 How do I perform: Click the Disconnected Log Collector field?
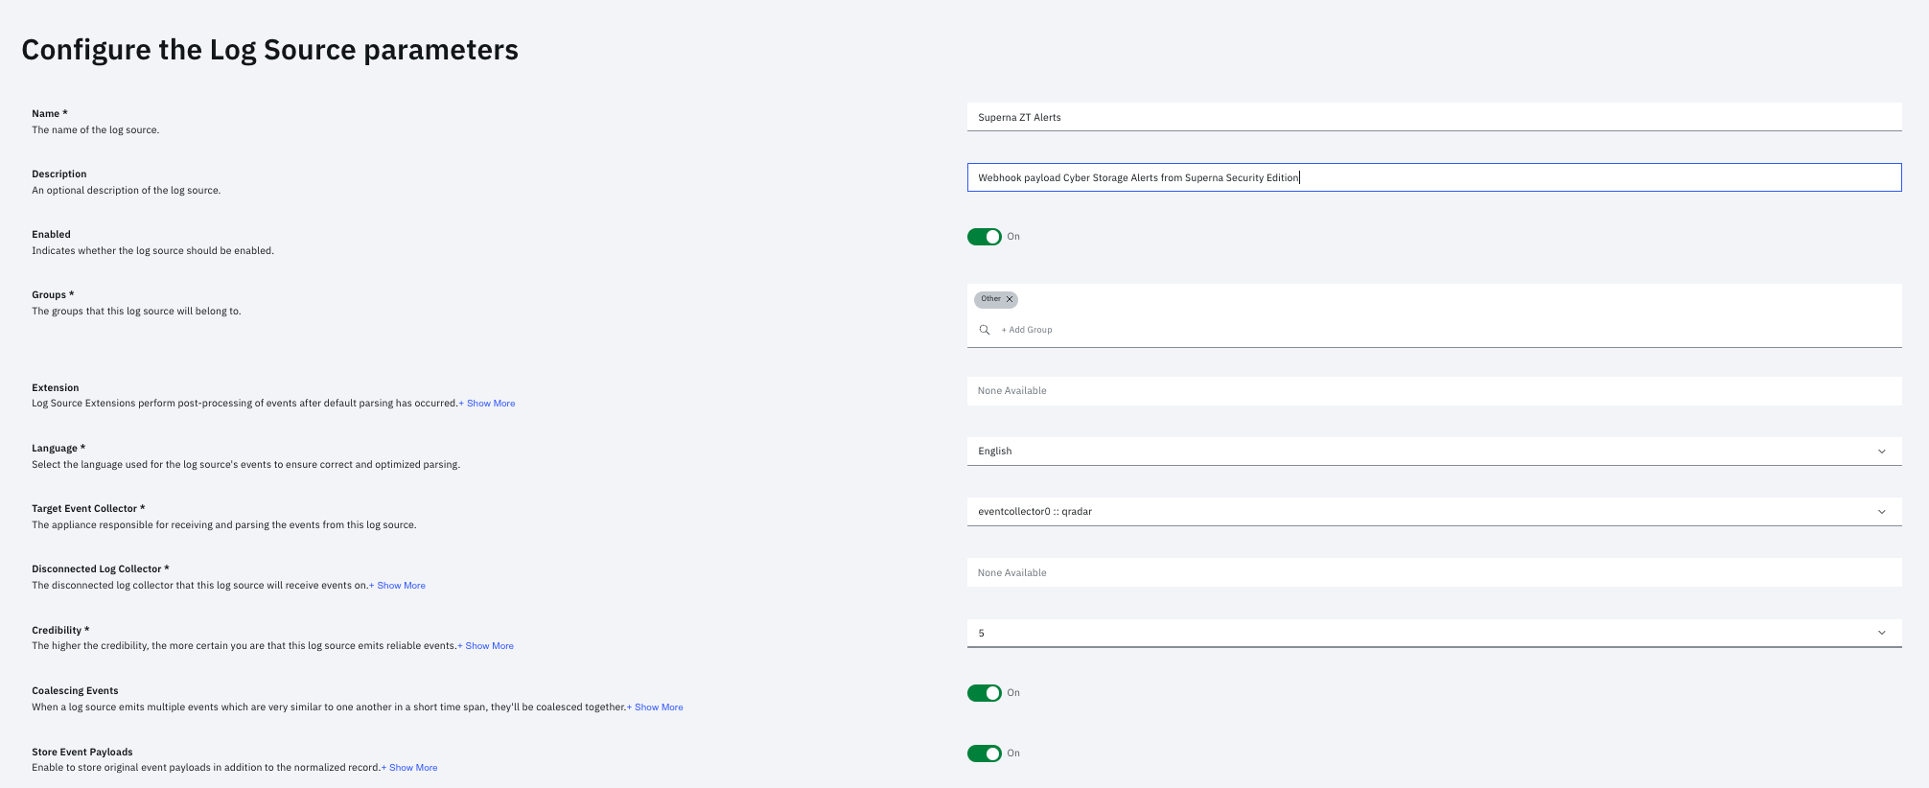(1432, 573)
